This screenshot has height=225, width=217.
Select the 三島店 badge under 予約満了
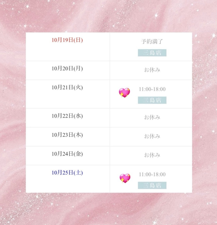click(x=152, y=53)
